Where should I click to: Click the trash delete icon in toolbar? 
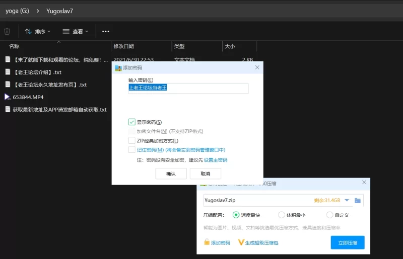(x=7, y=31)
